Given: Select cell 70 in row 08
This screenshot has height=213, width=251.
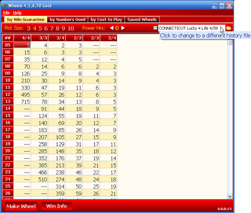Looking at the screenshot, I should click(22, 66).
